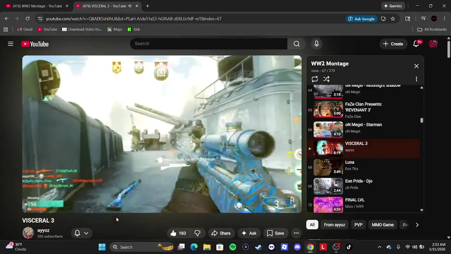Select the MMO Game filter chip
The height and width of the screenshot is (254, 451).
383,225
